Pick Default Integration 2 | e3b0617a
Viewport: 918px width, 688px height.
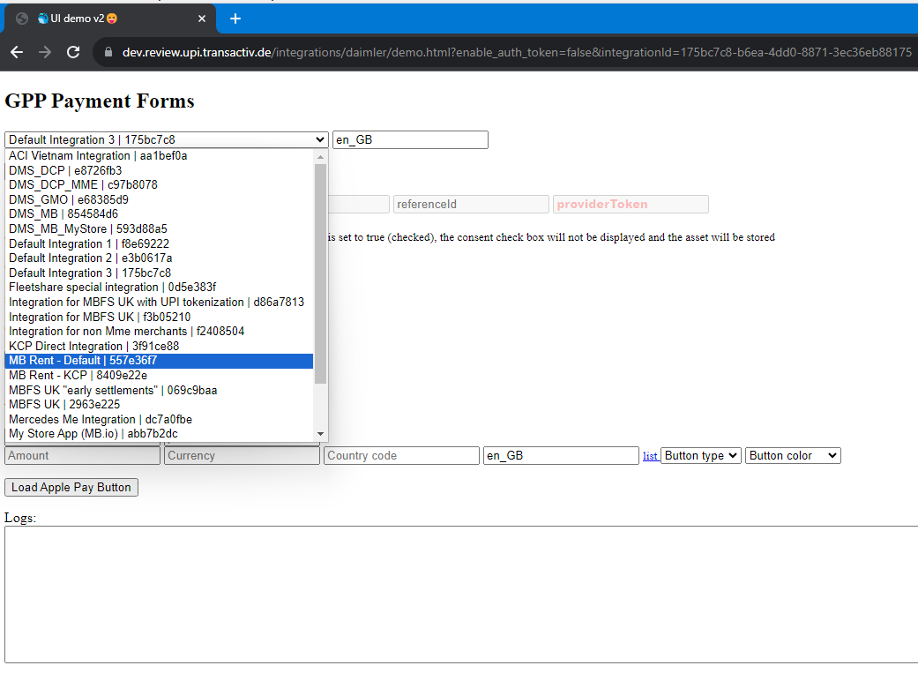tap(160, 258)
